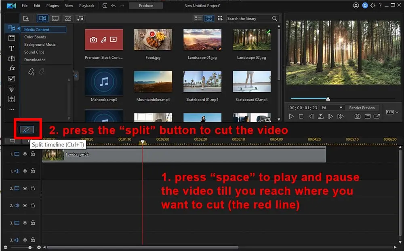This screenshot has height=251, width=404.
Task: Open the Playback menu
Action: (86, 6)
